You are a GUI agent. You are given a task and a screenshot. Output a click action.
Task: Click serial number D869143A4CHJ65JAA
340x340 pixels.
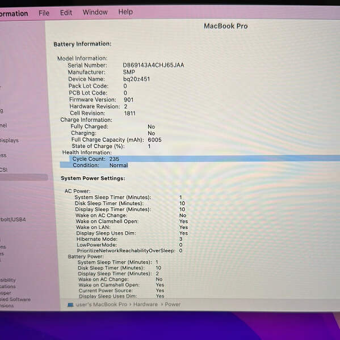point(153,65)
